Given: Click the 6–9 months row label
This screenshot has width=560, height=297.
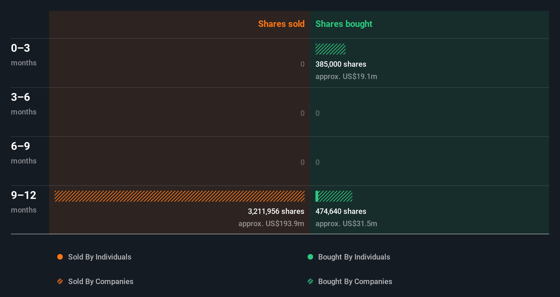Looking at the screenshot, I should pos(24,153).
